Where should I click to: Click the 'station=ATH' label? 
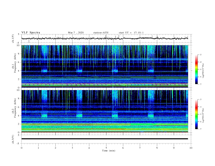(101, 33)
